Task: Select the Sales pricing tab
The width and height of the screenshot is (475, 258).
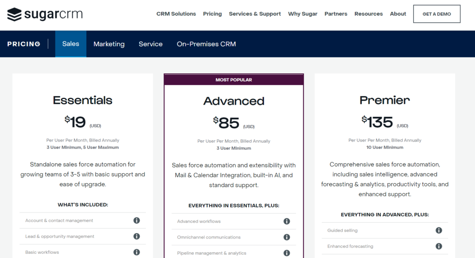Action: [x=71, y=44]
